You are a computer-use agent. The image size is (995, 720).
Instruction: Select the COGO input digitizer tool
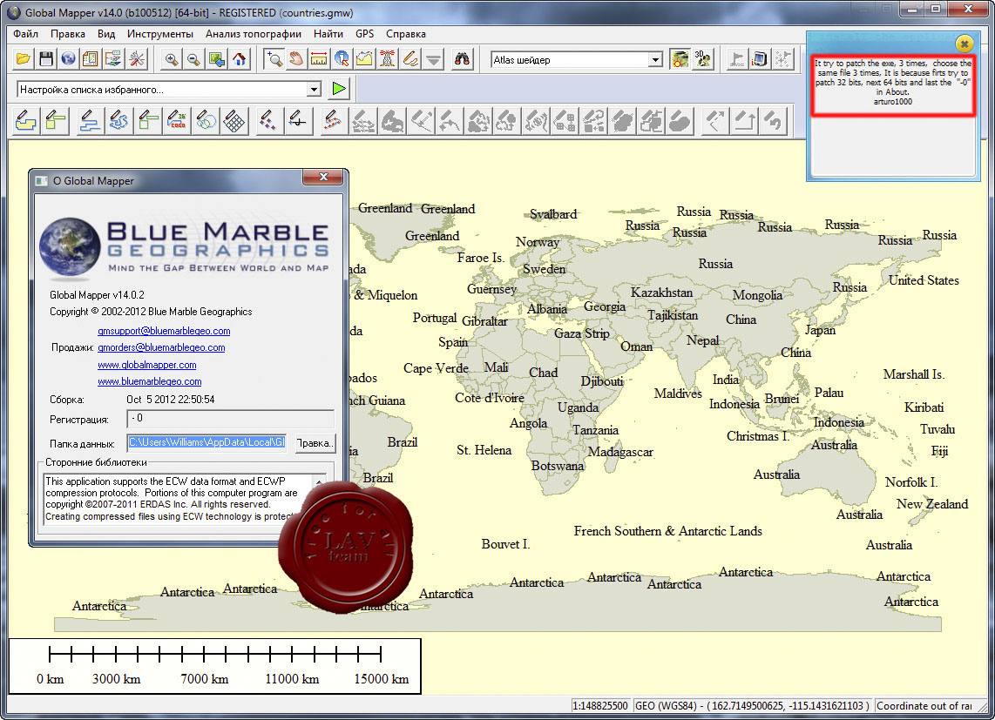(176, 120)
